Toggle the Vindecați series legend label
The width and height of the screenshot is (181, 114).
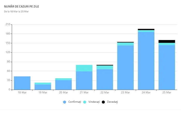coord(93,102)
